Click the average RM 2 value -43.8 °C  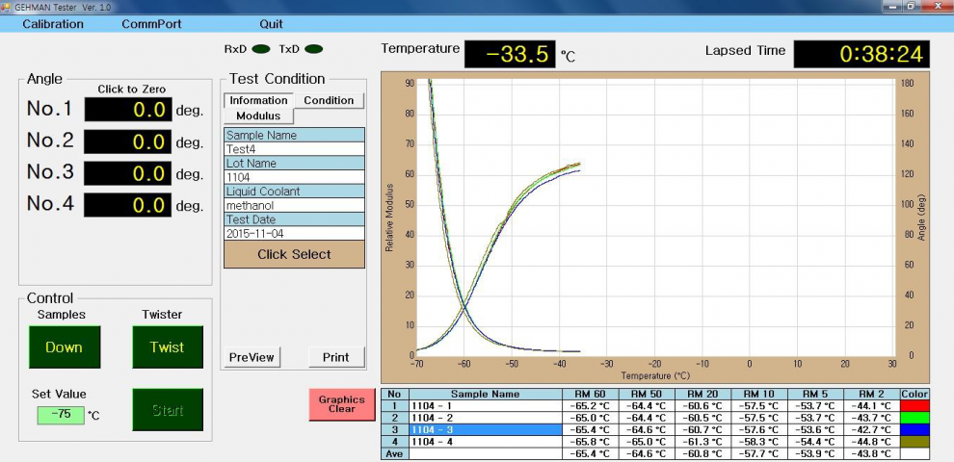(x=872, y=453)
